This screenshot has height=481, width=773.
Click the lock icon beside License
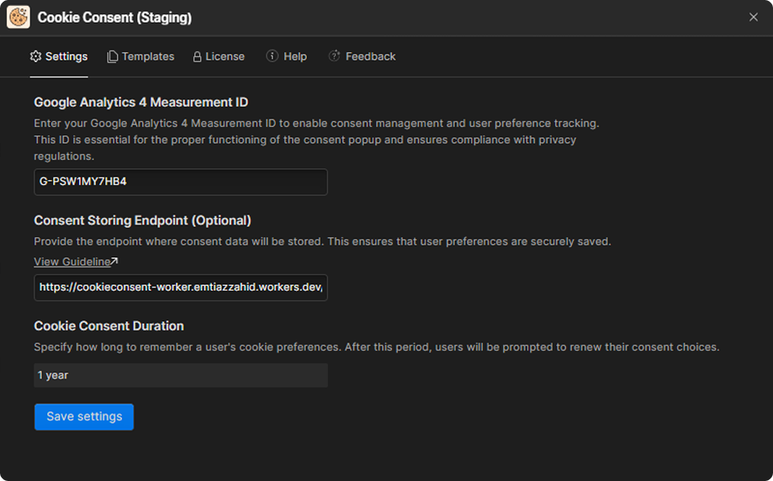(197, 56)
